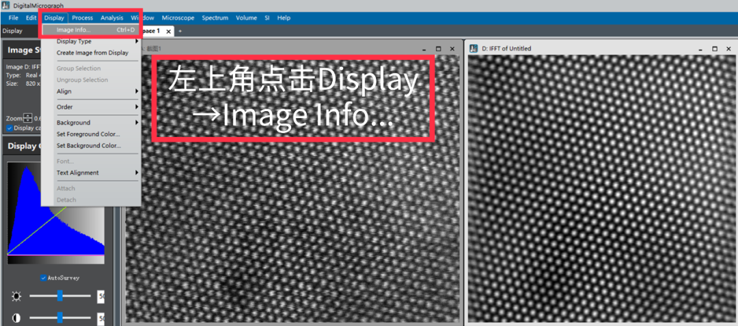Click the IFFT of Untitled image

tap(603, 190)
